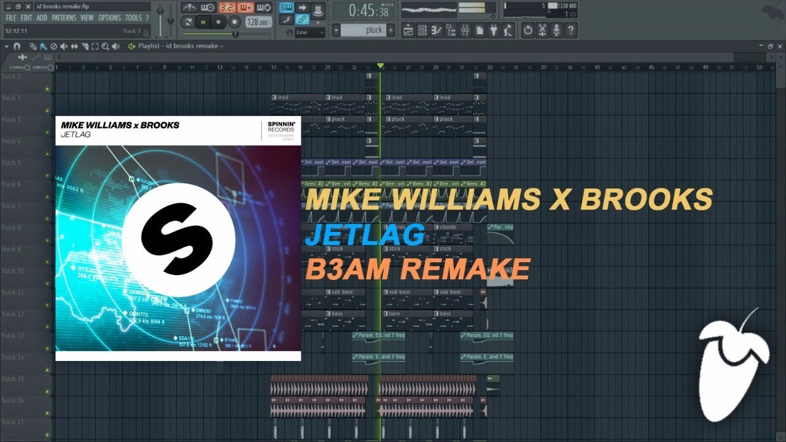Image resolution: width=786 pixels, height=442 pixels.
Task: Toggle the link-to-controller chain icon
Action: [302, 20]
